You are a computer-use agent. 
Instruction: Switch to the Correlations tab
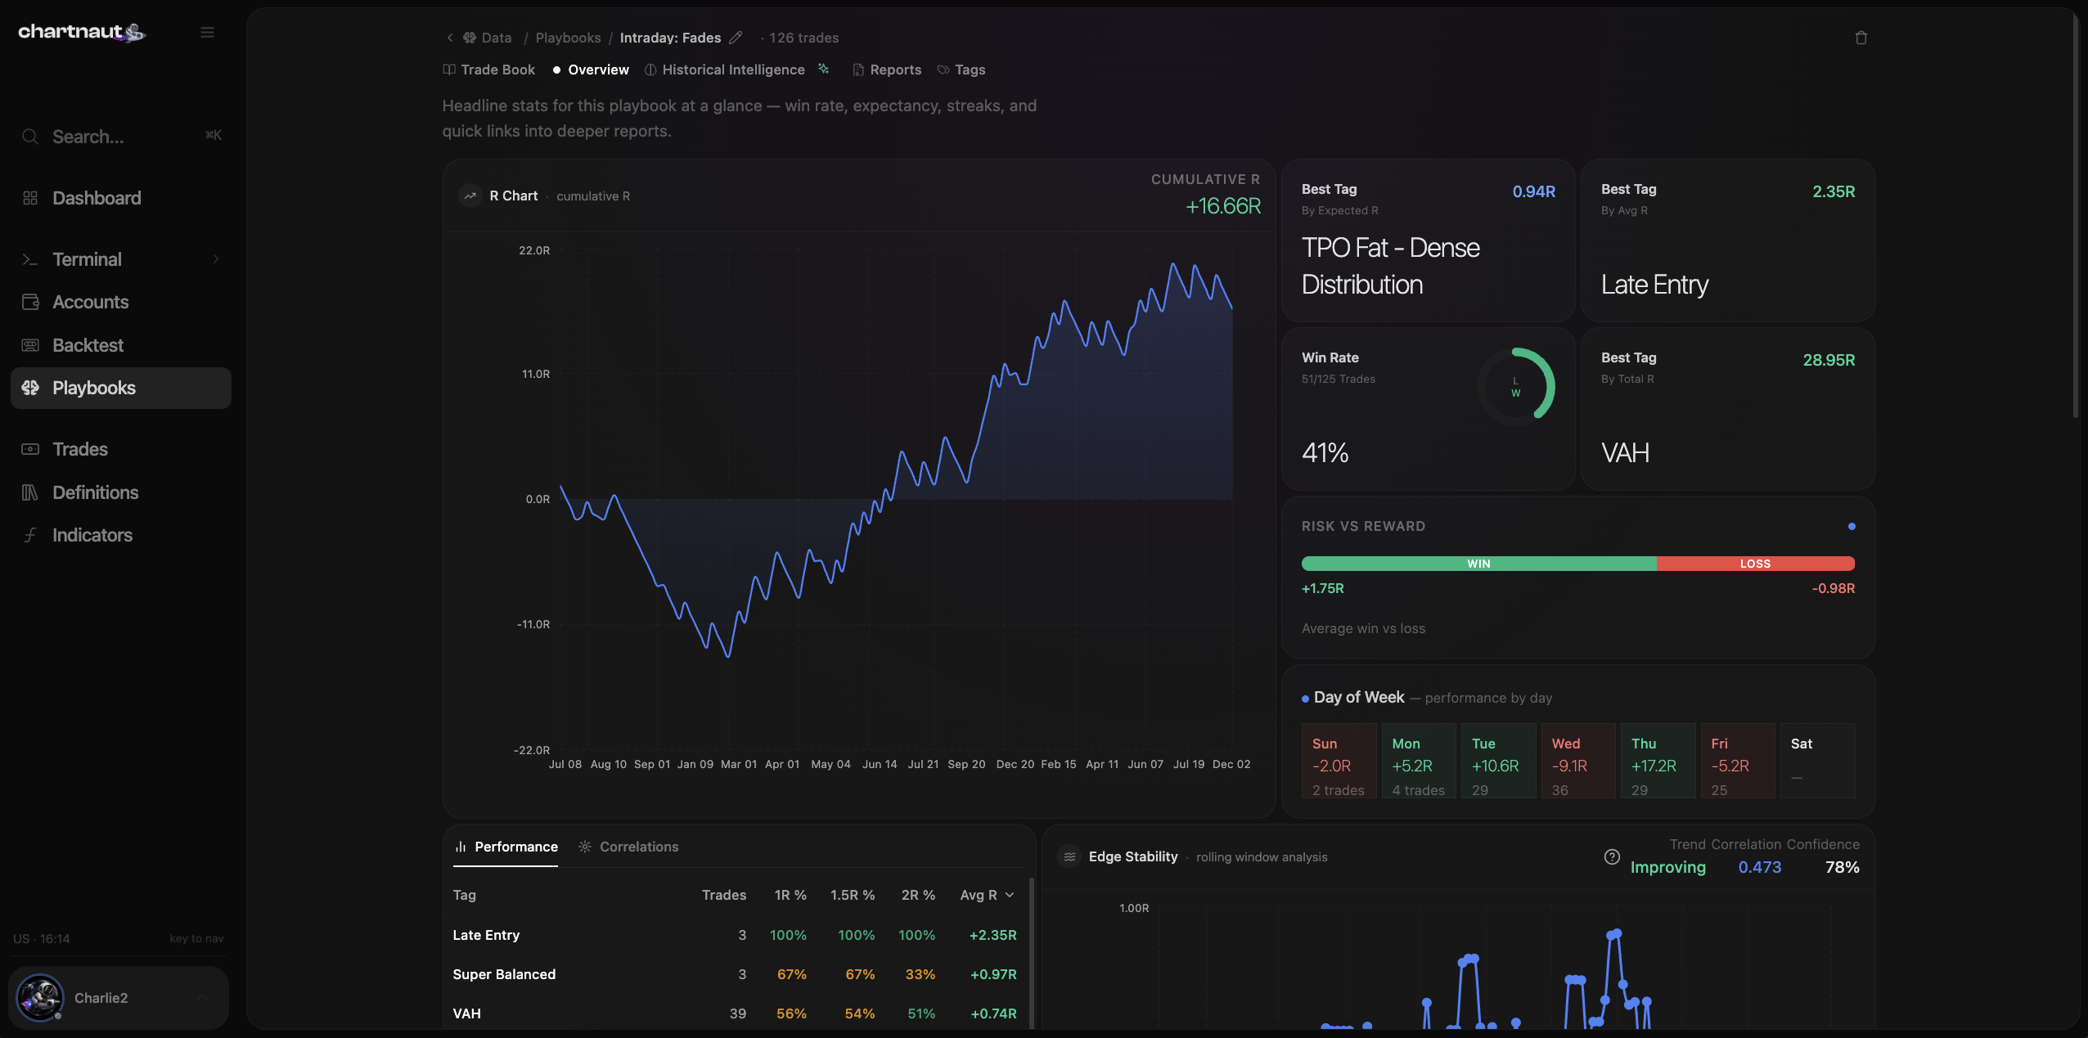tap(628, 847)
